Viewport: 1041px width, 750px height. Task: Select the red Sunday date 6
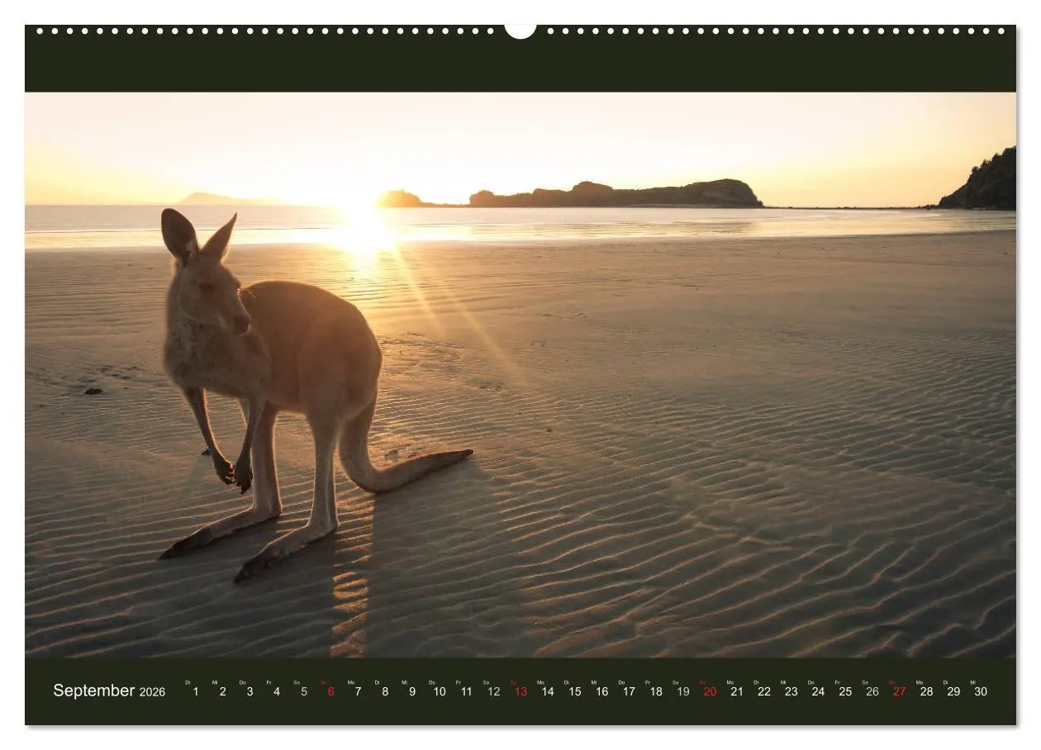(x=330, y=692)
